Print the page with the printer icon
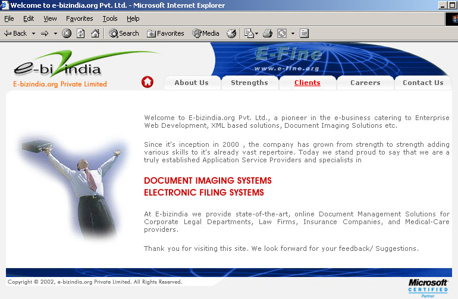Screen dimensions: 458x299 [268, 33]
